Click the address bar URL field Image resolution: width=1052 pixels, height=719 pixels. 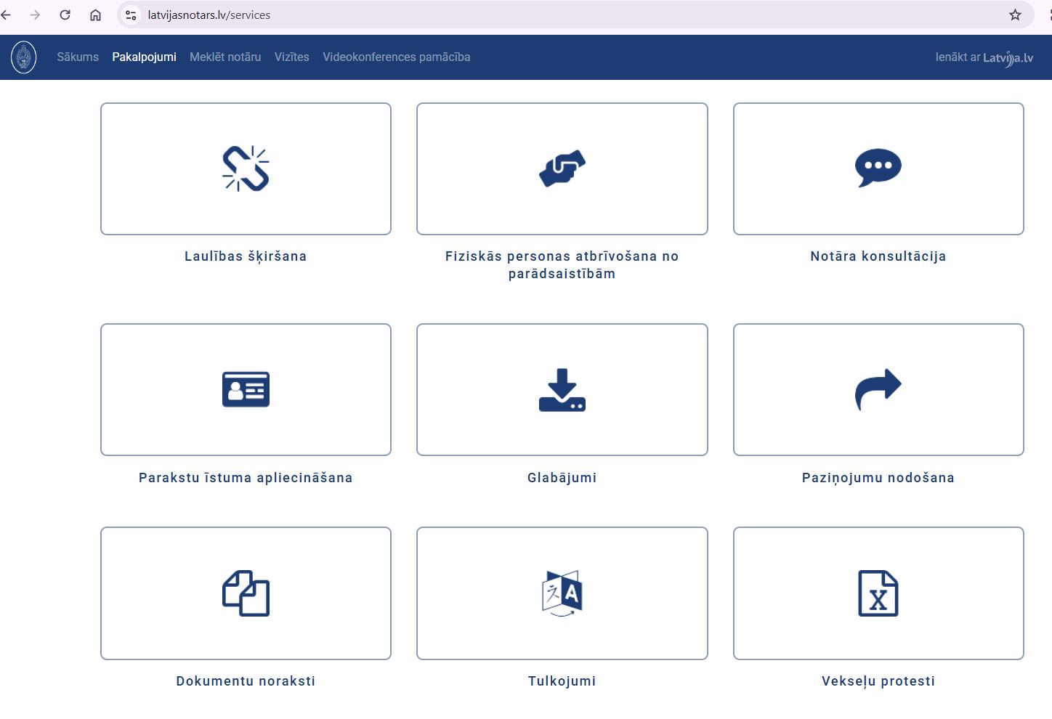click(509, 15)
